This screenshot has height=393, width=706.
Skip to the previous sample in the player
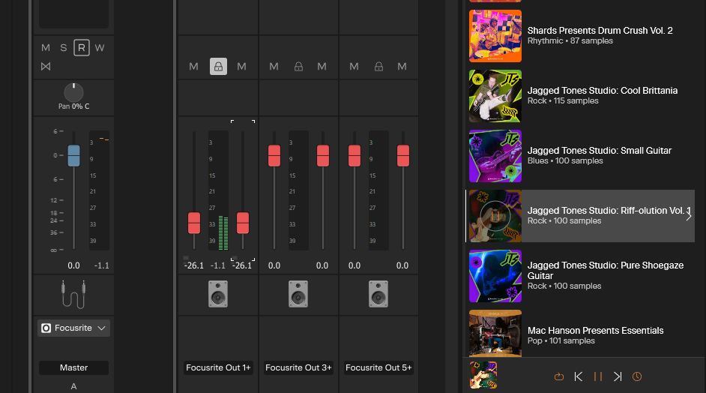point(579,376)
